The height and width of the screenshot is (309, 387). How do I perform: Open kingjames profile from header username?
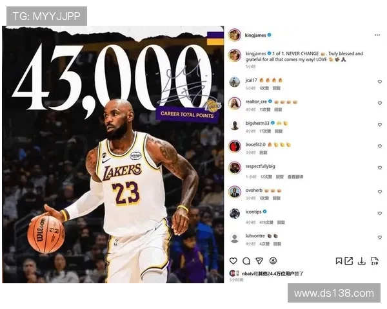pos(255,35)
